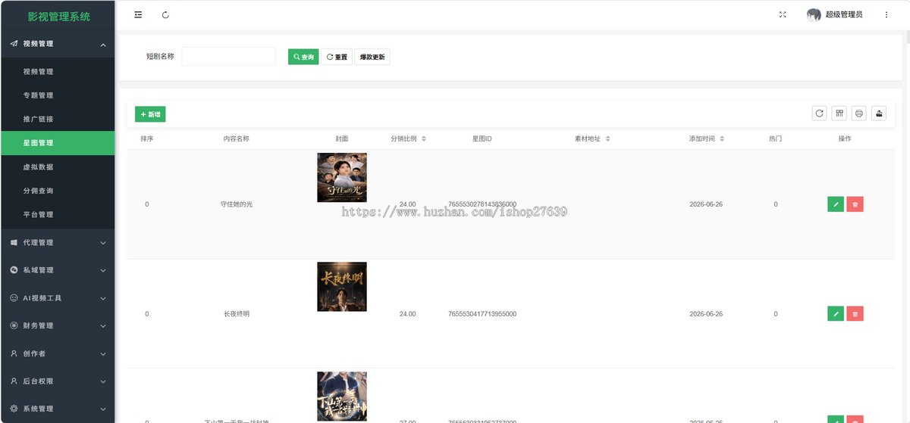Click the 系统管理 gear icon
The image size is (910, 423).
tap(14, 409)
